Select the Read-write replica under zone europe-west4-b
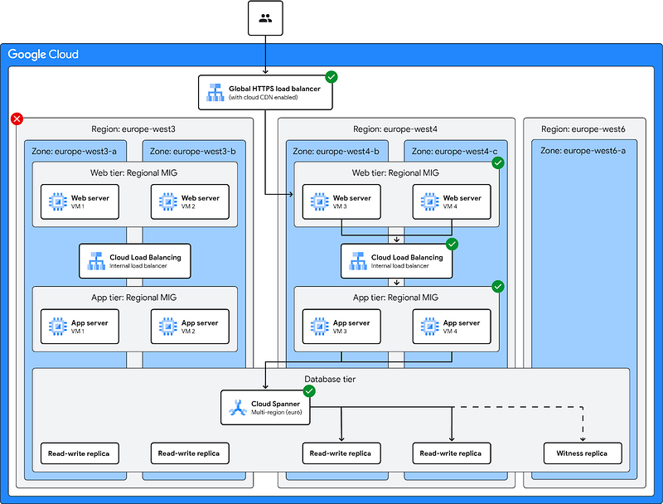 341,453
